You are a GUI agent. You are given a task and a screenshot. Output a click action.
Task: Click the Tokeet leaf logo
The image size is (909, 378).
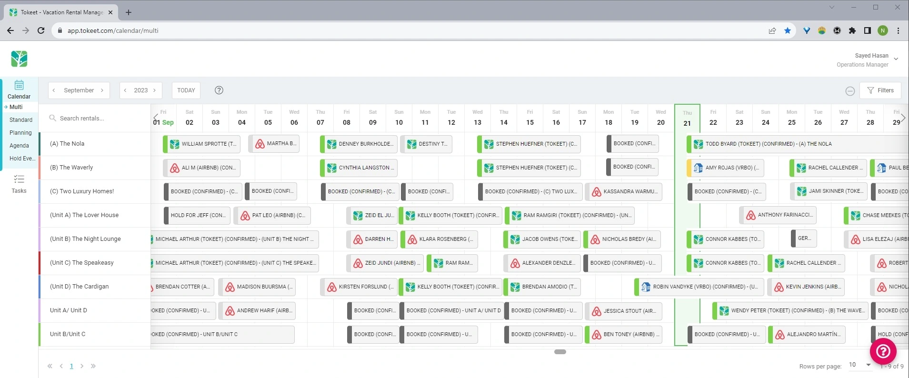tap(19, 59)
